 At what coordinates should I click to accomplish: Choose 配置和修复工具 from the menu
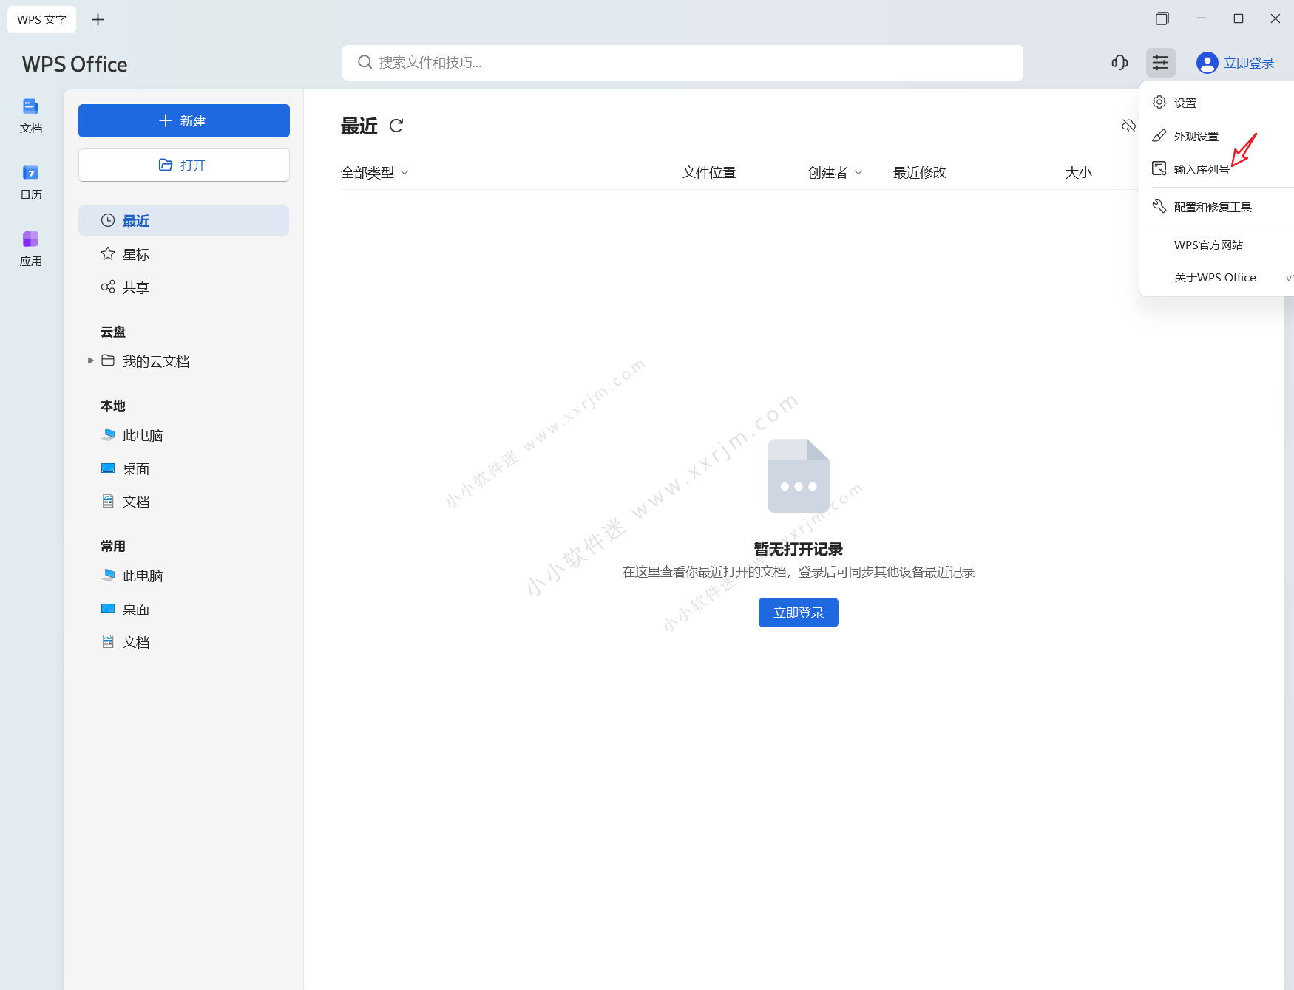[x=1217, y=207]
